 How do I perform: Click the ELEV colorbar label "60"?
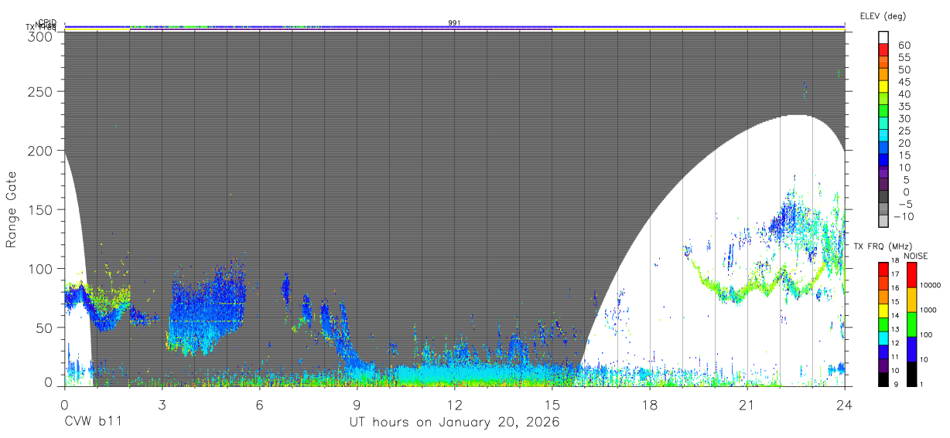coord(904,45)
